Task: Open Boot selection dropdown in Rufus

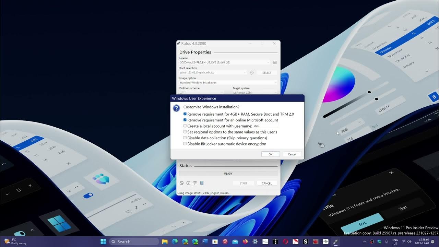Action: tap(213, 72)
